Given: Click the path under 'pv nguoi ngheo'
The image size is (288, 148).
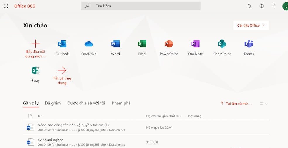Looking at the screenshot, I should (81, 145).
